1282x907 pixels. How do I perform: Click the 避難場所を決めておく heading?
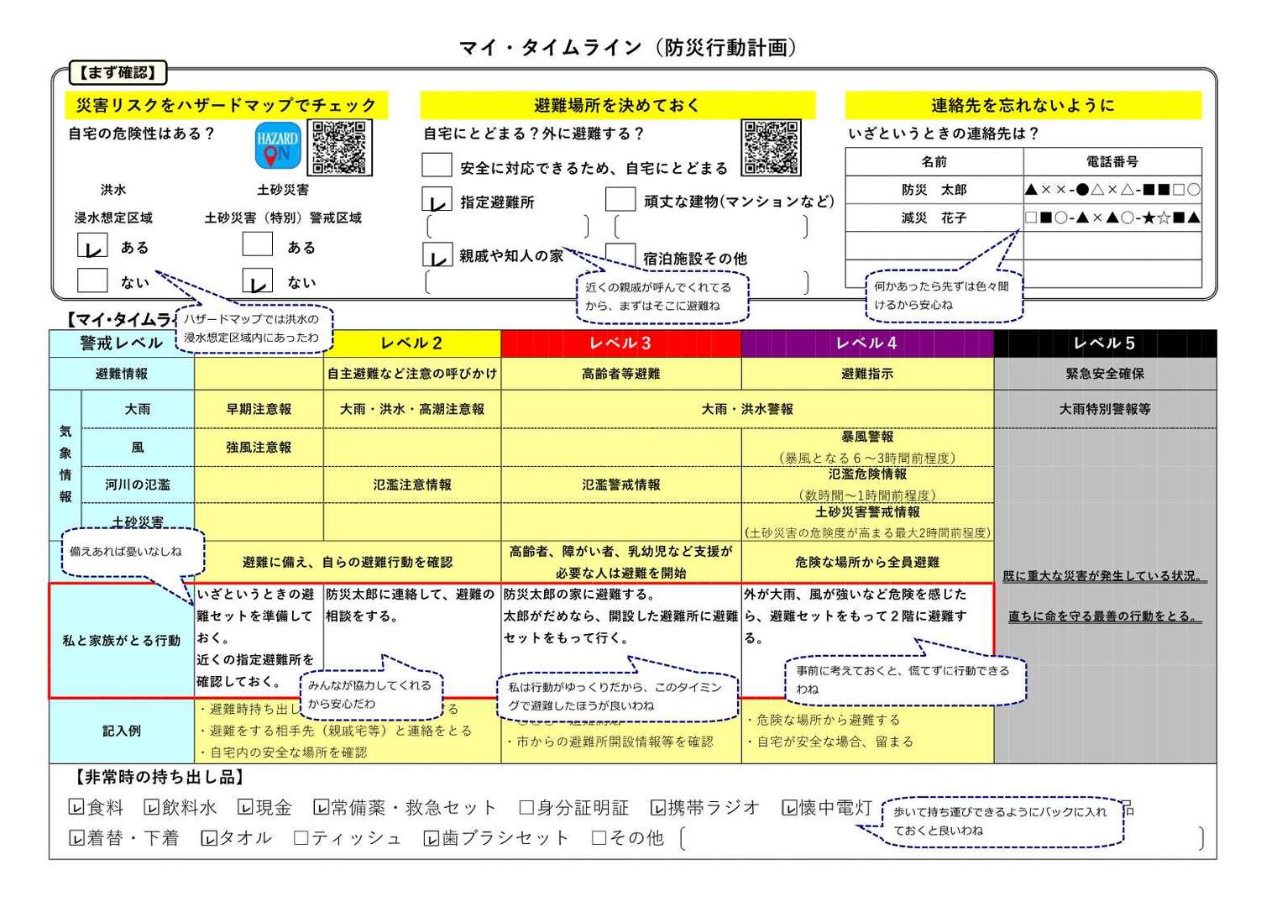(x=617, y=105)
